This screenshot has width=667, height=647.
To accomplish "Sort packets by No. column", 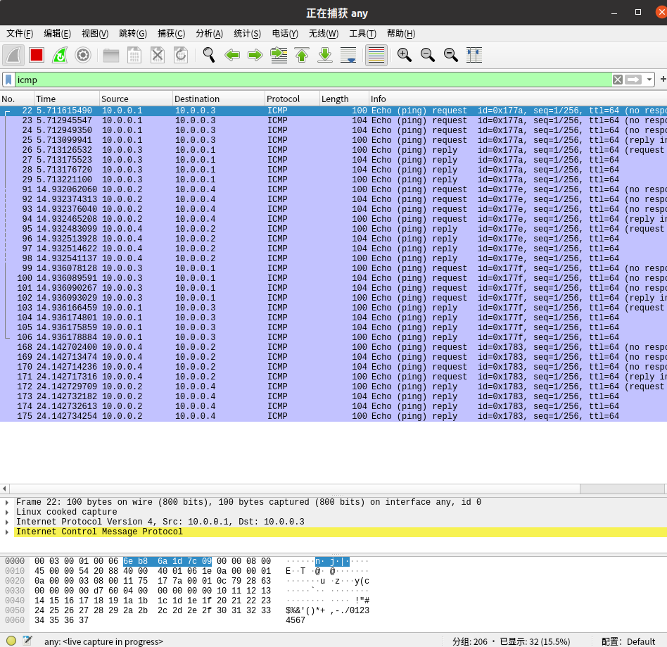I will (17, 99).
